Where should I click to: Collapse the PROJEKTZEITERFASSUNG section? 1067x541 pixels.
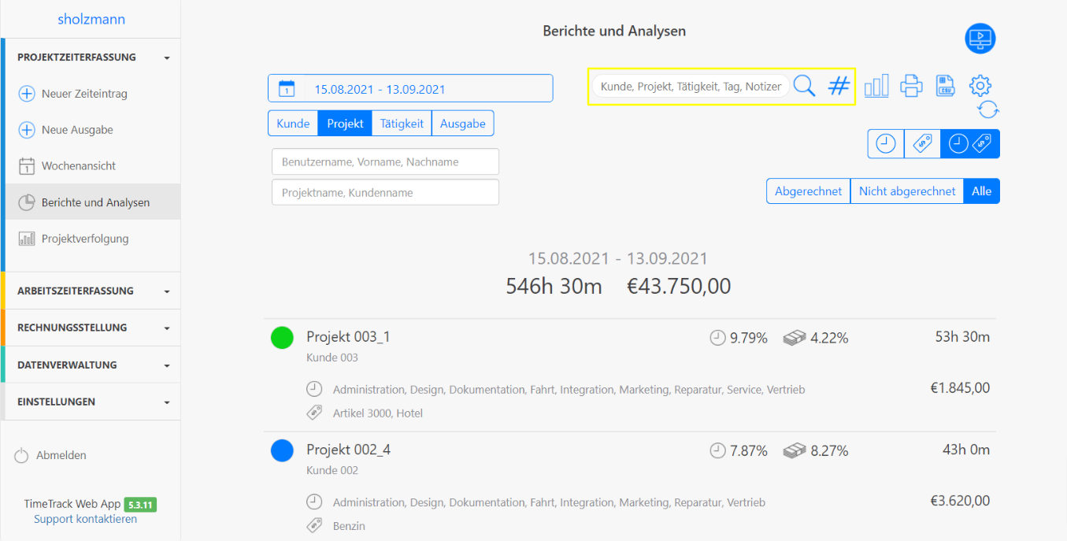[91, 57]
